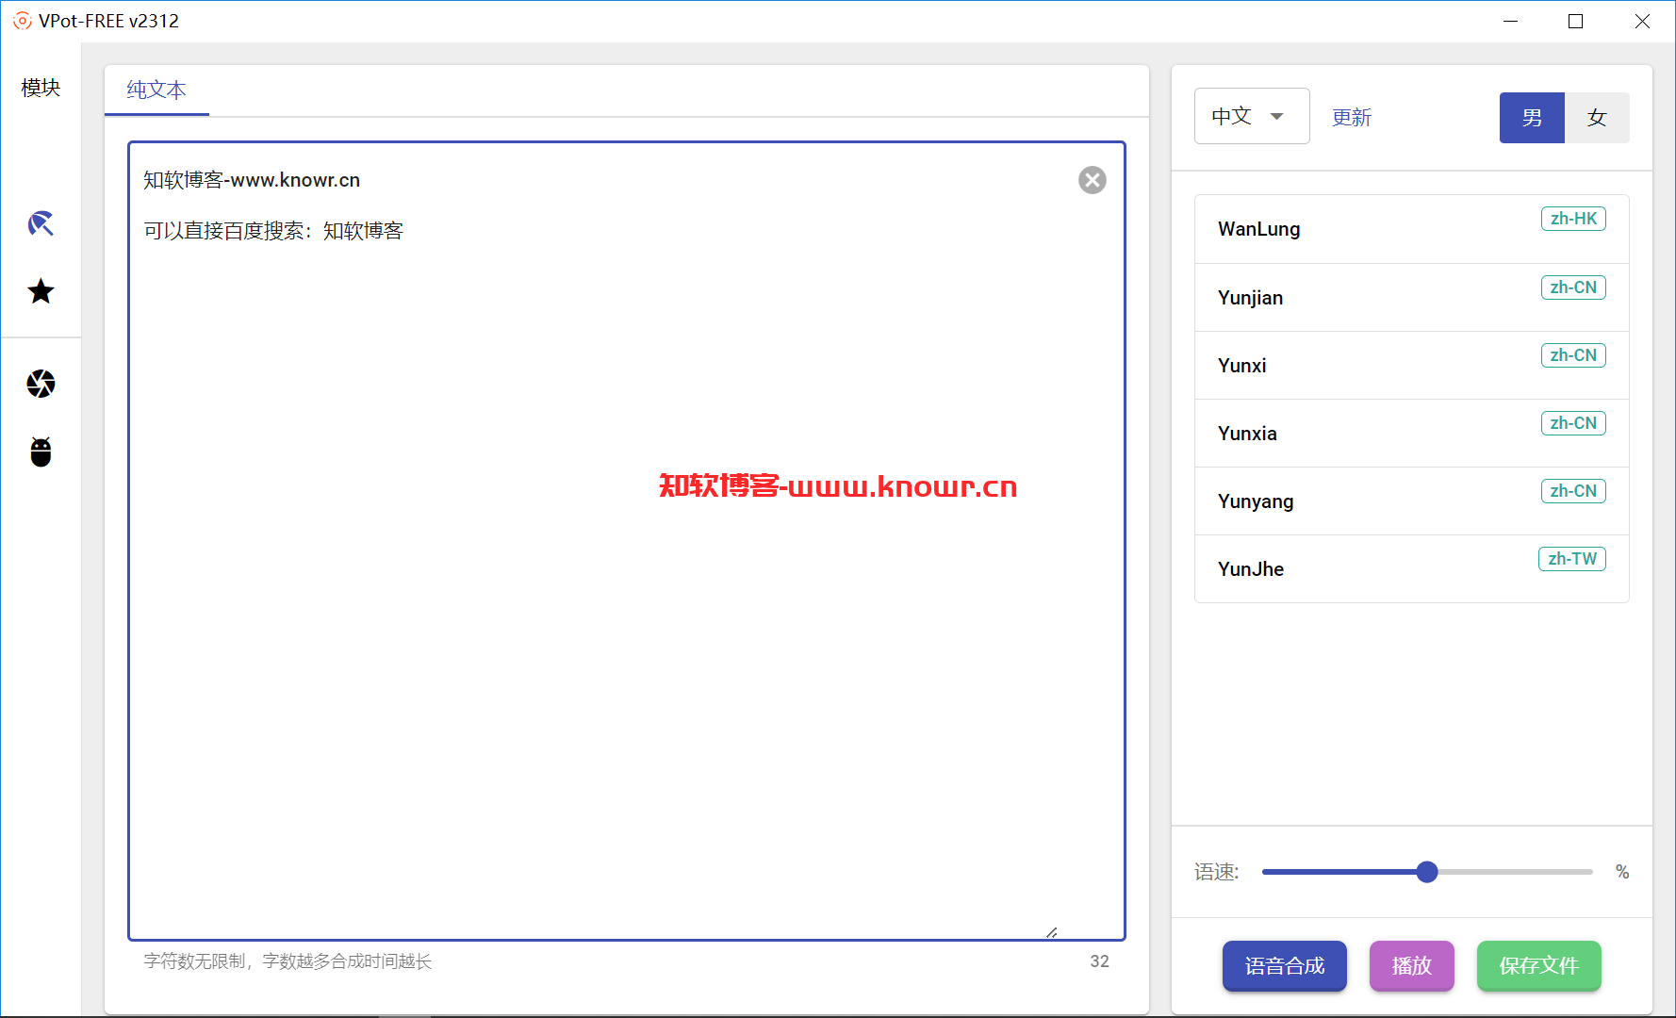Open the 中文 language dropdown
The image size is (1676, 1018).
1252,116
